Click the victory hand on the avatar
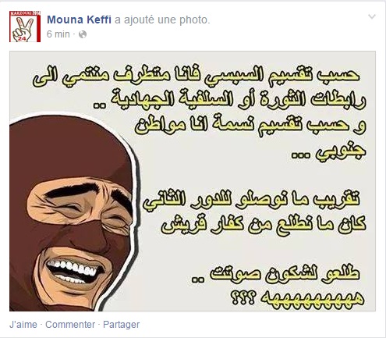The height and width of the screenshot is (338, 386). pyautogui.click(x=24, y=29)
